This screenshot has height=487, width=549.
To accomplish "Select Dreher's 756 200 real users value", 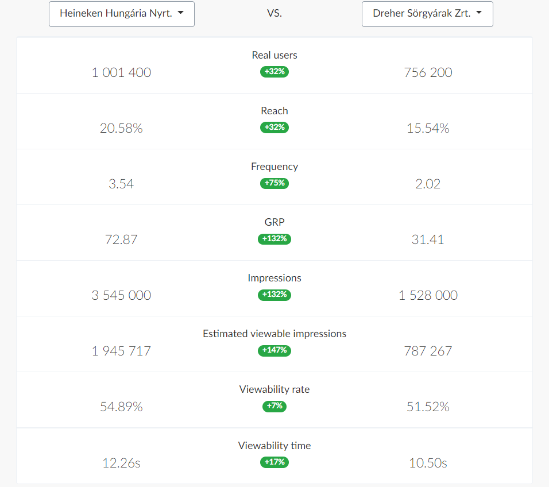I will 428,72.
